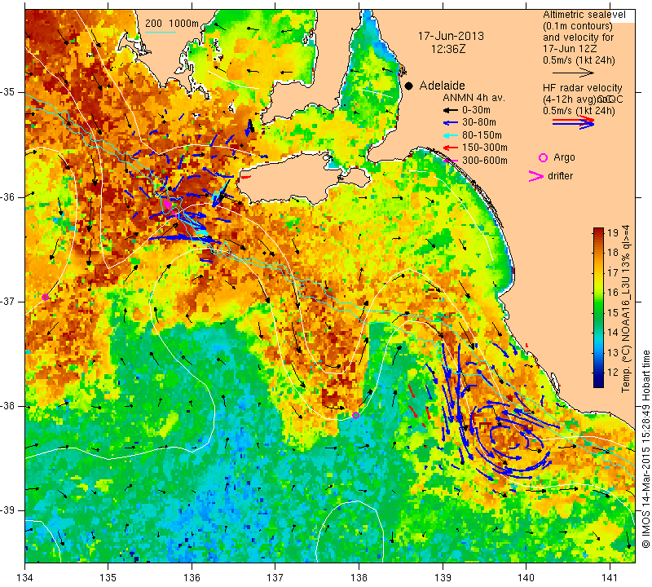The width and height of the screenshot is (652, 587).
Task: Click the 12:36Z time label
Action: [448, 49]
